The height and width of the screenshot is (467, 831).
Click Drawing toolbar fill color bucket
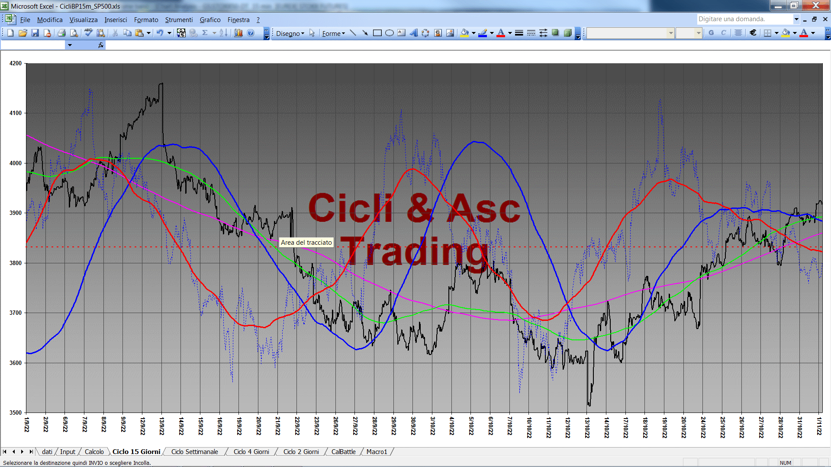pyautogui.click(x=465, y=33)
